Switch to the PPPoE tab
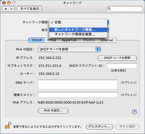145x134 pixels. click(52, 40)
